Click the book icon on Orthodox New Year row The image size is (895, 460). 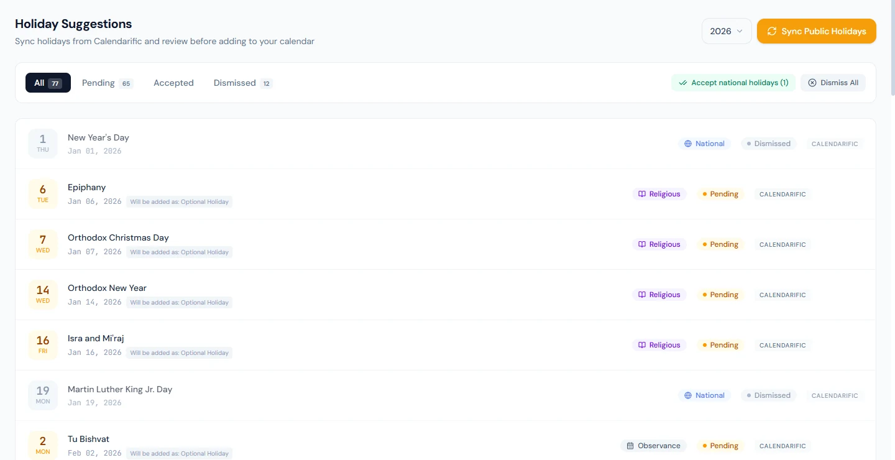coord(642,295)
